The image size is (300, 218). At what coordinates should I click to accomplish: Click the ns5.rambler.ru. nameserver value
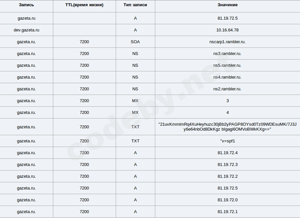coord(227,65)
